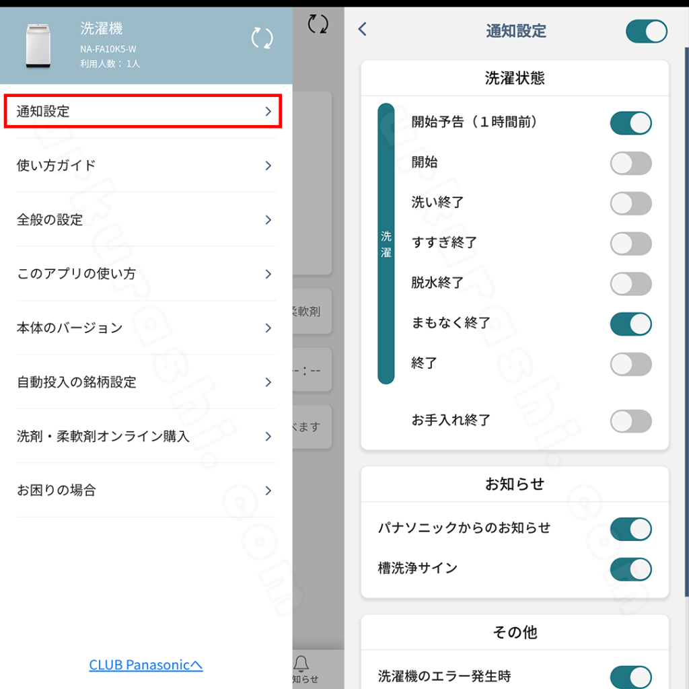Open 使い方ガイド via its chevron

[268, 166]
